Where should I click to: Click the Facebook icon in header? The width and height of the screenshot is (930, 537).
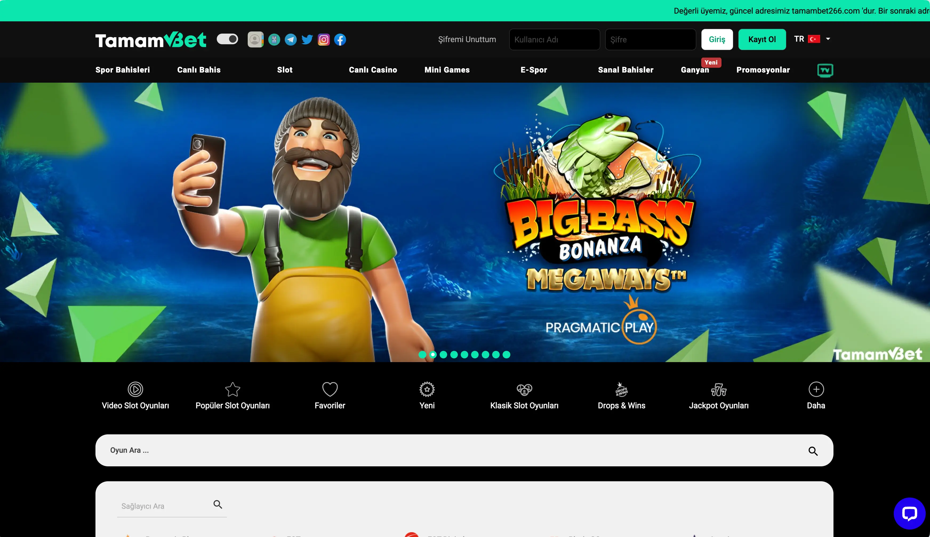pyautogui.click(x=340, y=39)
